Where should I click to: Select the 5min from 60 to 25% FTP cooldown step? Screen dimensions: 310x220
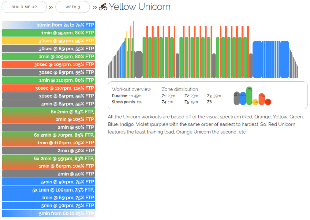point(49,213)
